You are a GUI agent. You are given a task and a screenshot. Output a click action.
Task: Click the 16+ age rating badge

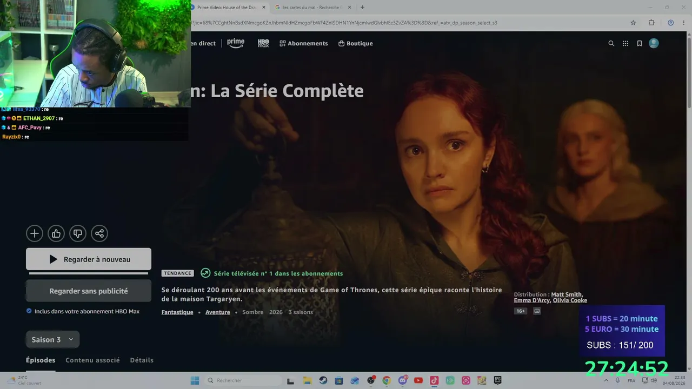521,311
